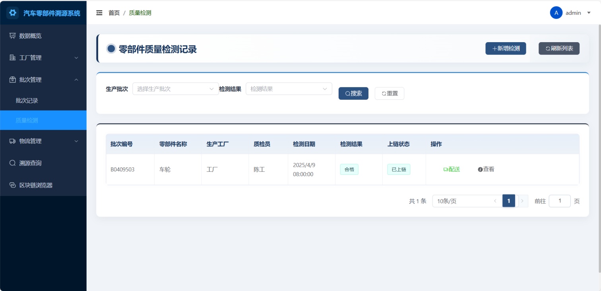Viewport: 601px width, 291px height.
Task: Click 首页 in the breadcrumb
Action: tap(114, 13)
